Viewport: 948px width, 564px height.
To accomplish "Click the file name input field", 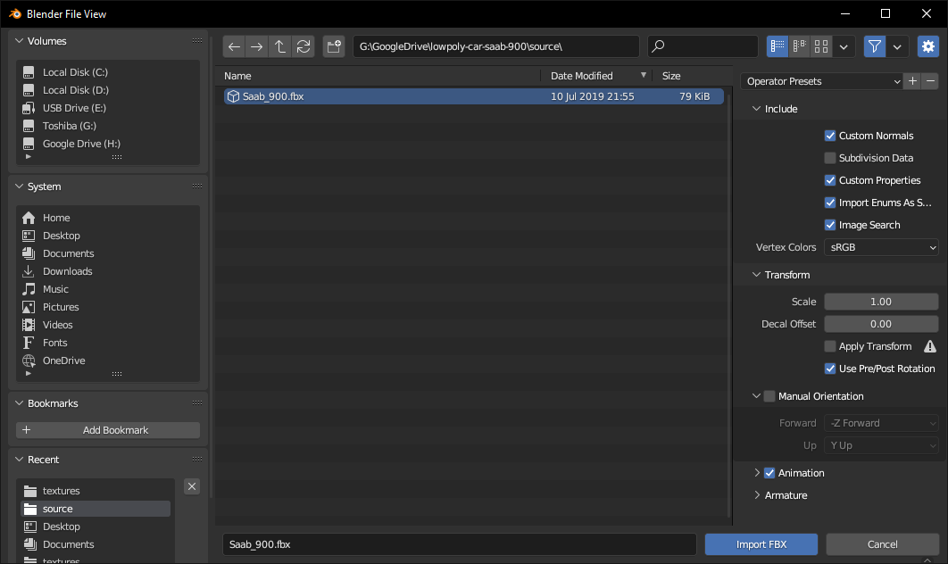I will [x=460, y=544].
